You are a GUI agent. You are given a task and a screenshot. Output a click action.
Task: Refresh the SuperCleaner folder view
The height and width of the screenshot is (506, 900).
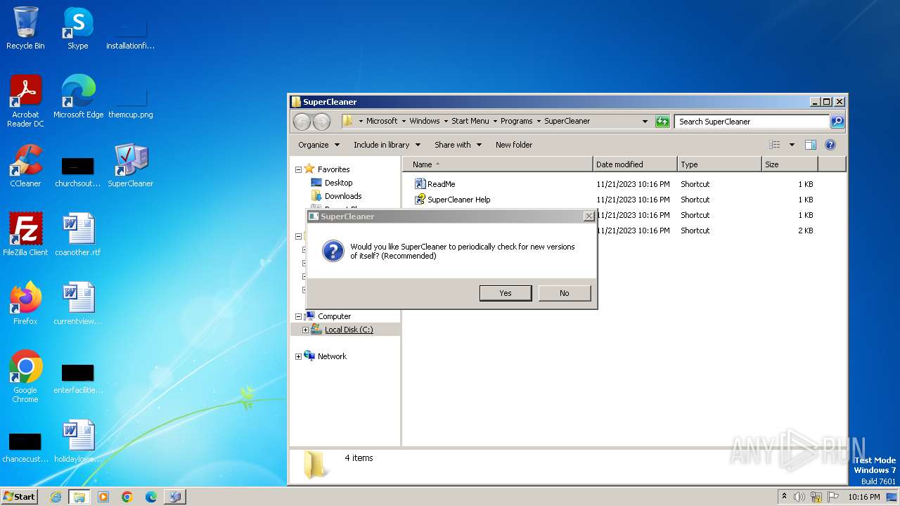point(662,122)
